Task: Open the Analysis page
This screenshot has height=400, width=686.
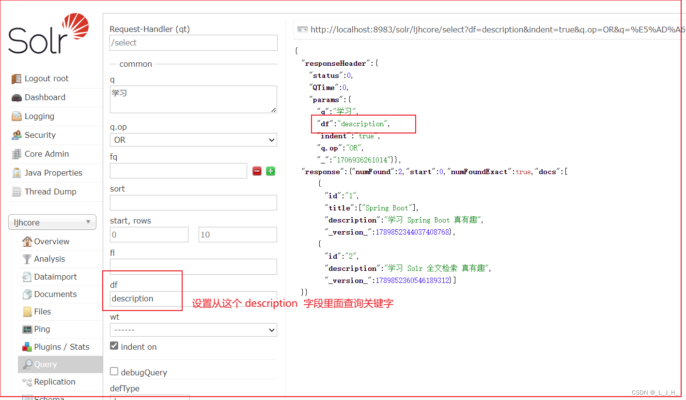Action: (49, 259)
